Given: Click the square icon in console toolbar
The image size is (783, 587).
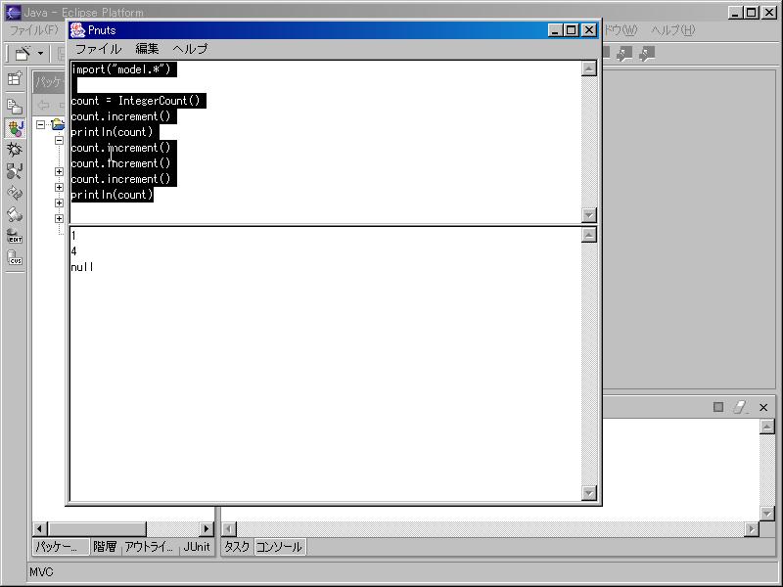Looking at the screenshot, I should point(718,407).
